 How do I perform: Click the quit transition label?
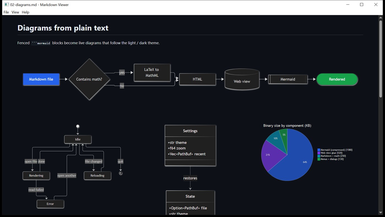coord(121,161)
